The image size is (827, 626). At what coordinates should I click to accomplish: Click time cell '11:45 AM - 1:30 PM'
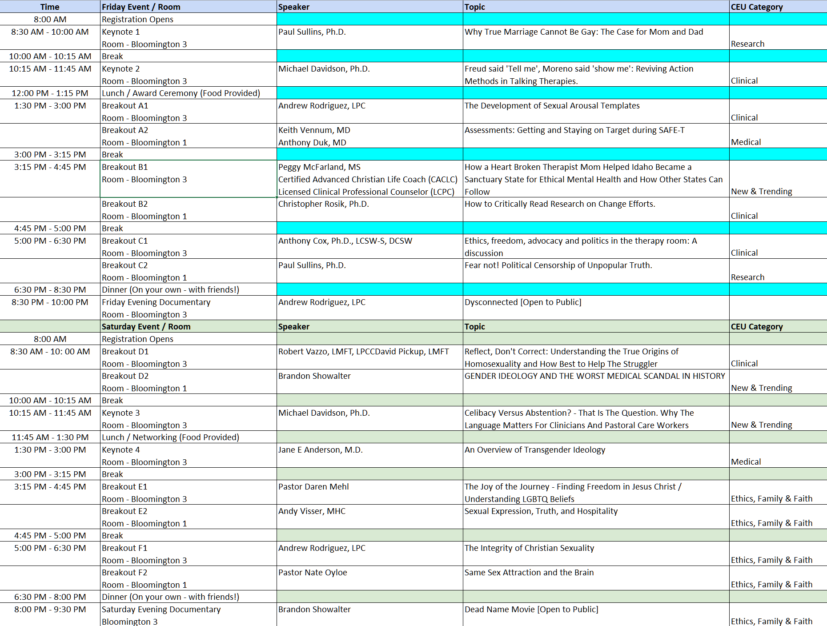50,437
